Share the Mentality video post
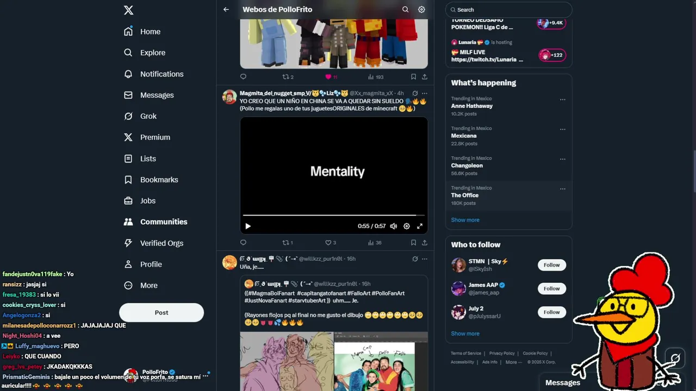The height and width of the screenshot is (391, 696). (425, 243)
